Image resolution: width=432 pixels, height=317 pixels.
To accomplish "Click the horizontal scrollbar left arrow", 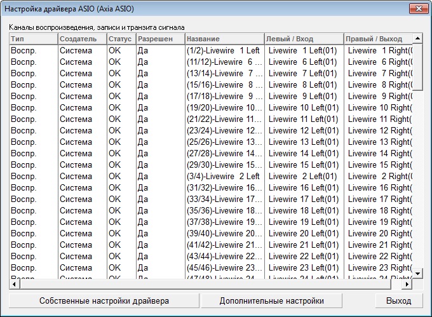I will point(15,284).
